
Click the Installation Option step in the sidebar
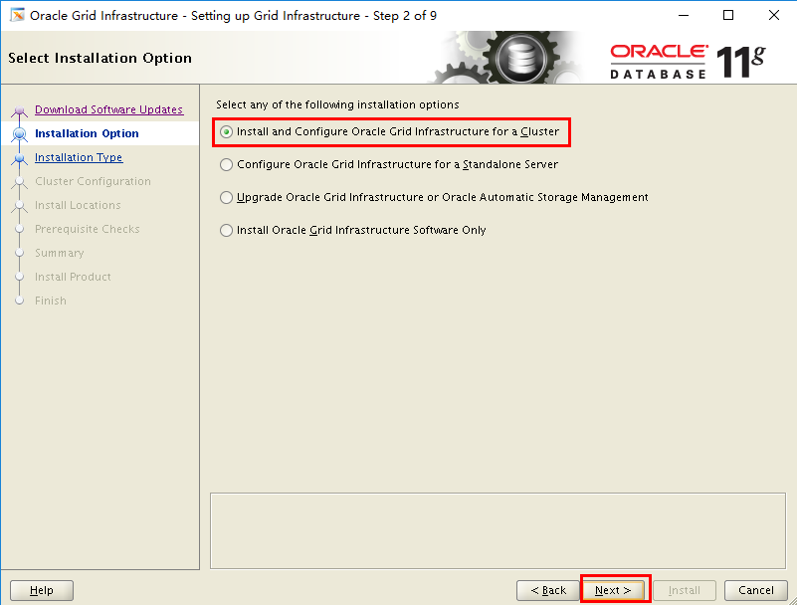pos(87,133)
